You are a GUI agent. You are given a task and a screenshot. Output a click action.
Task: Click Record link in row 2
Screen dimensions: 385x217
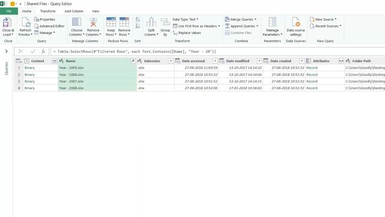[312, 75]
